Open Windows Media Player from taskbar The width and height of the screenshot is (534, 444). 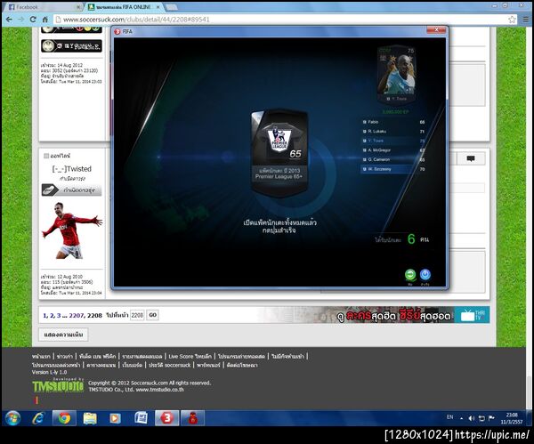[x=115, y=418]
